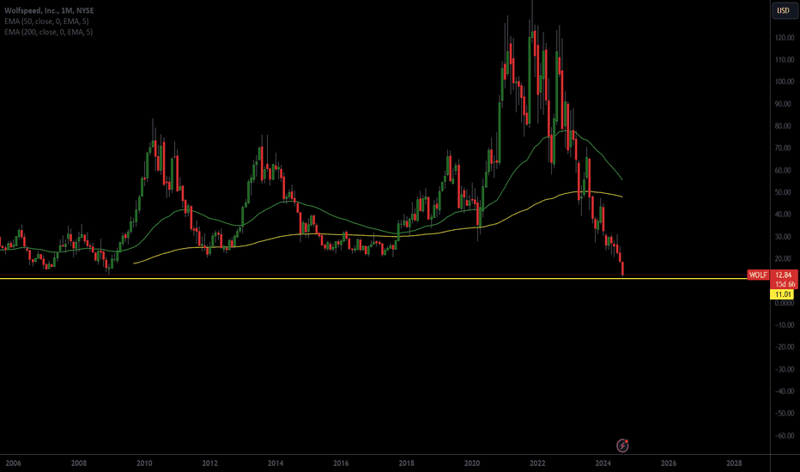
Task: Click the lightning bolt earnings marker icon
Action: (622, 445)
